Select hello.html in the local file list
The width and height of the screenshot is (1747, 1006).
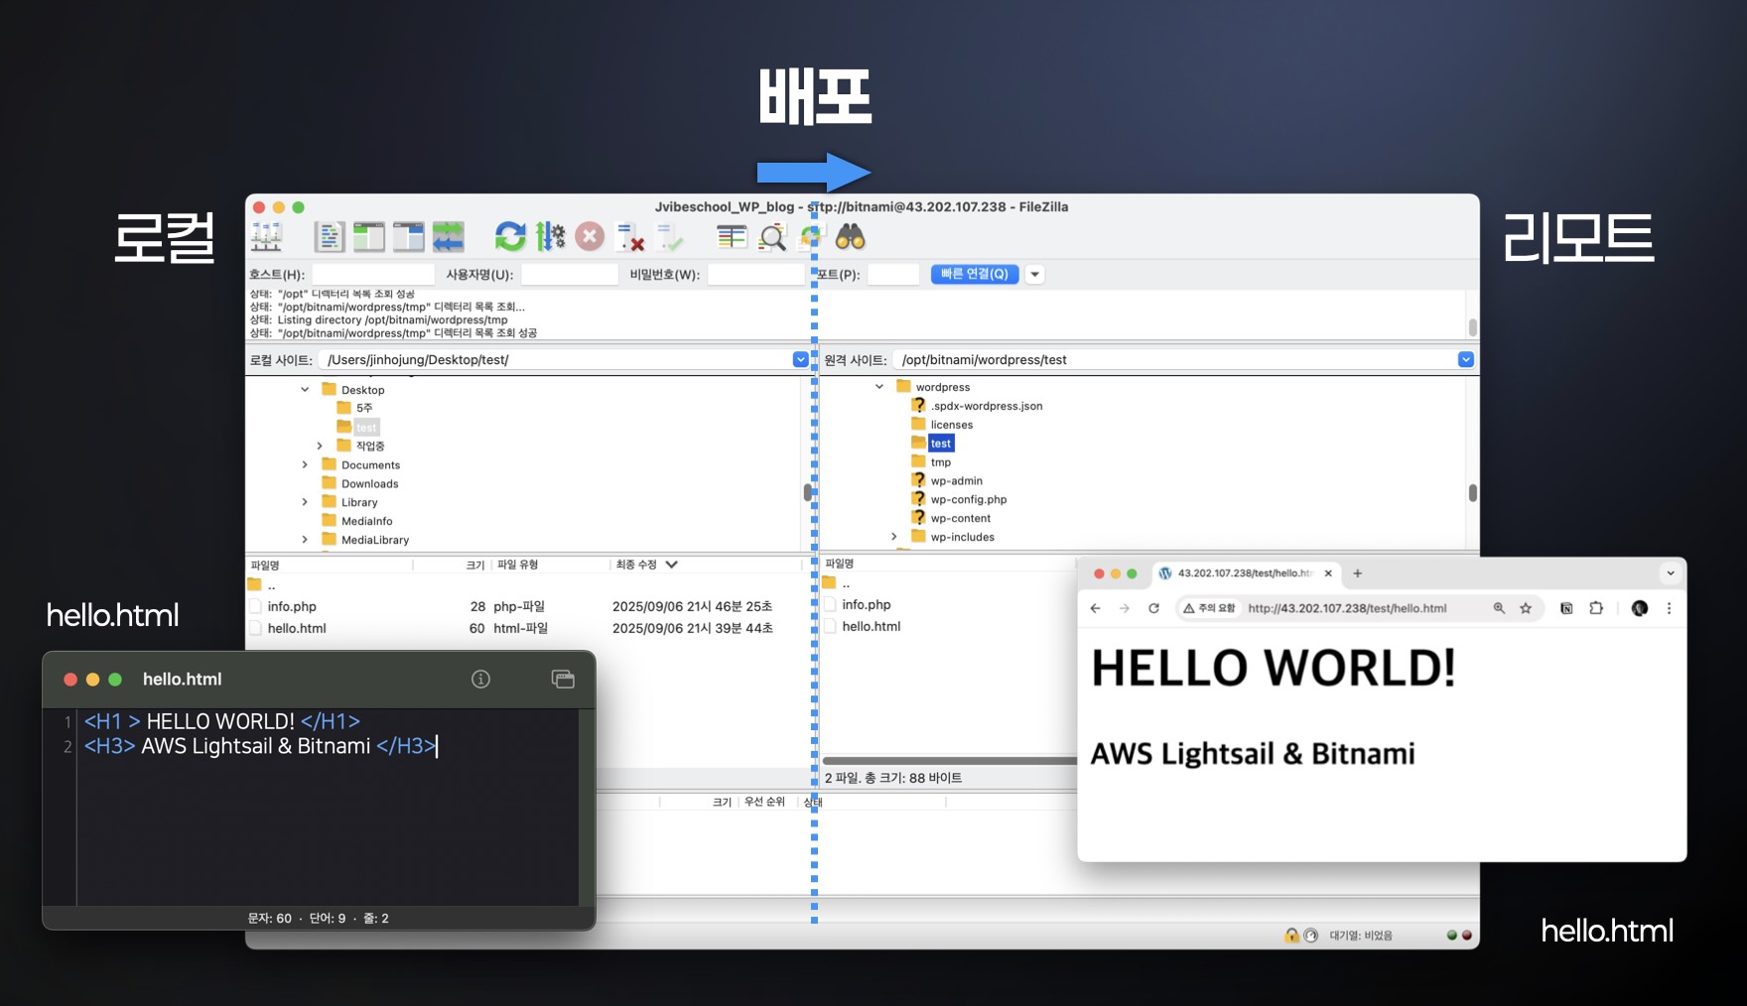pos(297,629)
